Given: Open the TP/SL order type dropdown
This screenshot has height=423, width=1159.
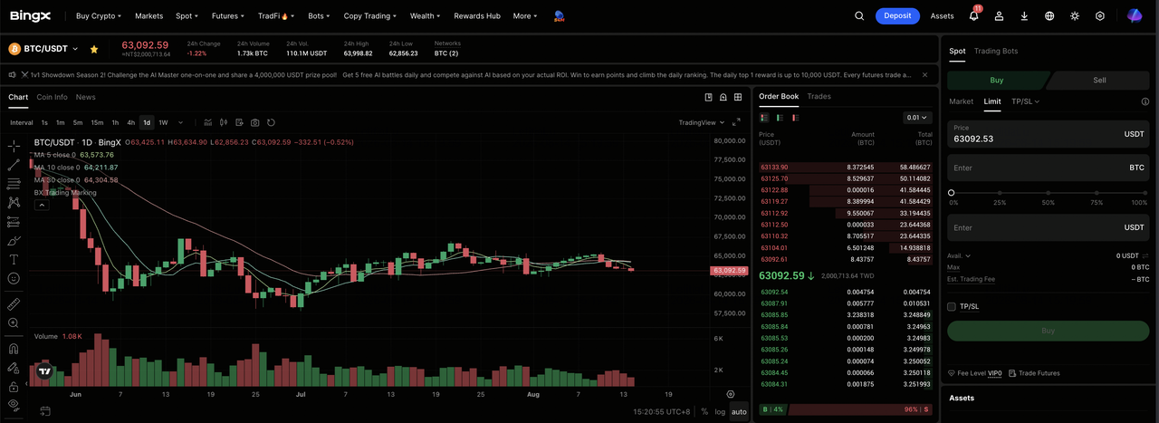Looking at the screenshot, I should (x=1025, y=101).
